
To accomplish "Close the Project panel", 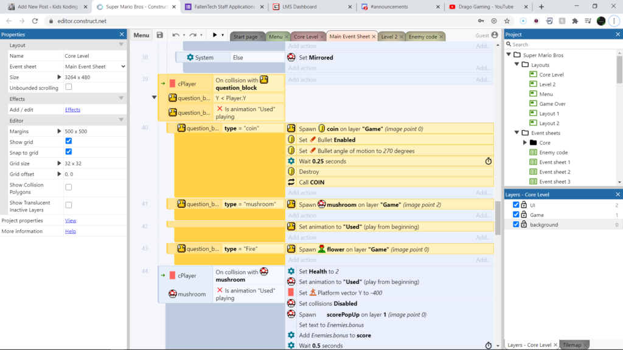I will (618, 35).
